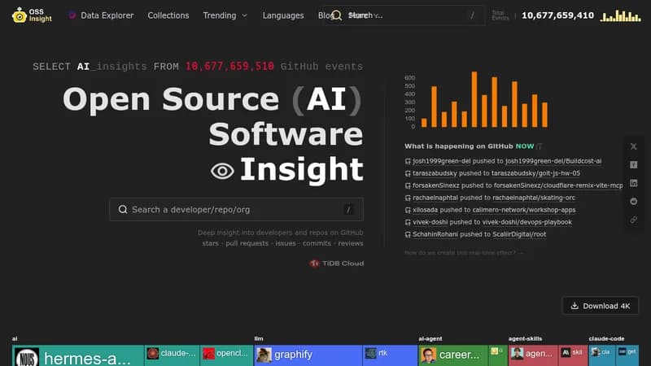This screenshot has width=651, height=366.
Task: Open Data Explorer page
Action: pos(107,15)
